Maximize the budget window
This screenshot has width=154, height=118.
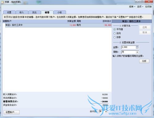[142, 2]
